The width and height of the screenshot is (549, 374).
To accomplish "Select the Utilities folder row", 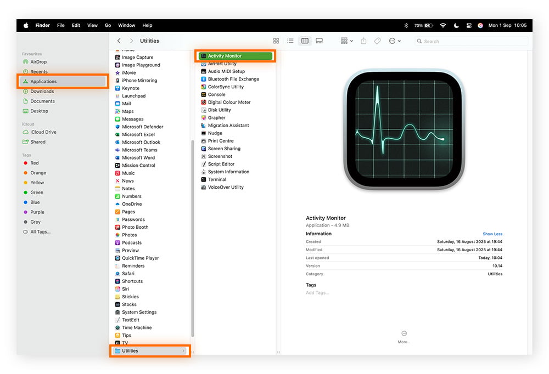I will [x=150, y=351].
